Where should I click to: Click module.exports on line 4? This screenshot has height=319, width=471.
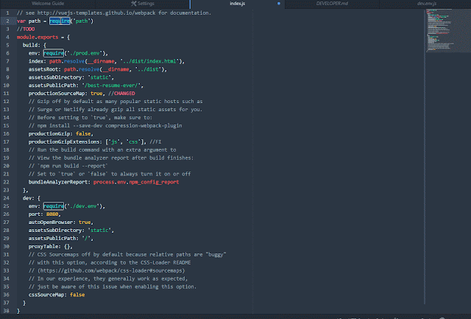[x=38, y=38]
